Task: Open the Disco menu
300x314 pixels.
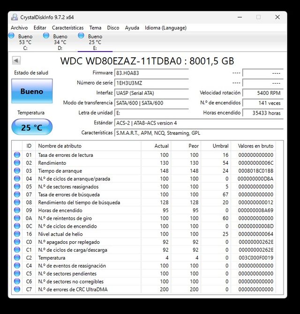Action: pyautogui.click(x=113, y=28)
